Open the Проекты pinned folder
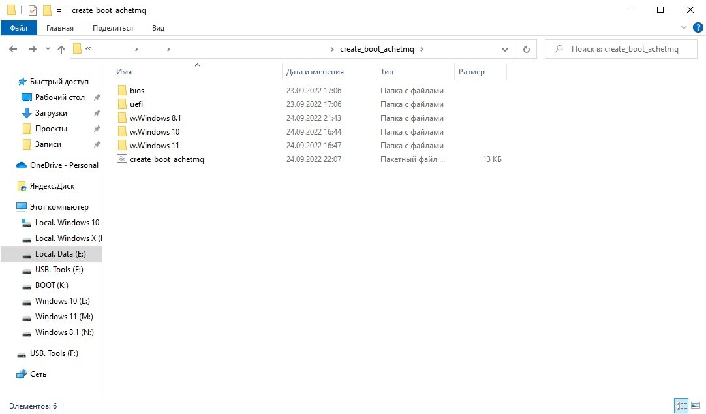Image resolution: width=706 pixels, height=414 pixels. 51,129
